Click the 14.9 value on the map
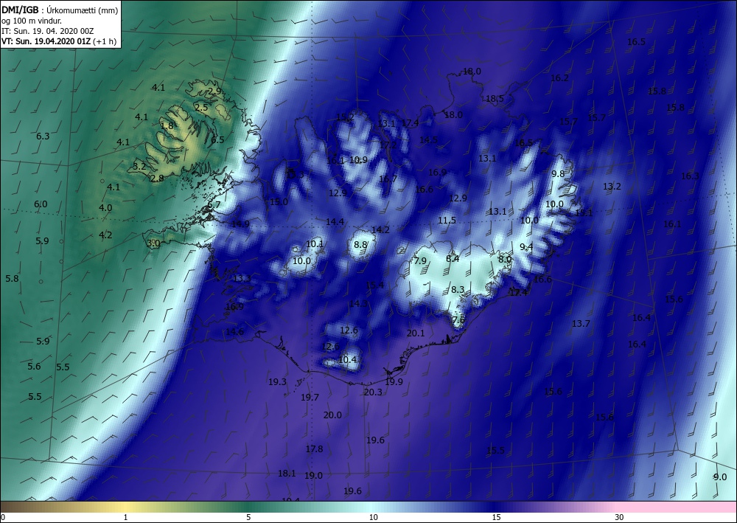The image size is (737, 523). tap(241, 224)
